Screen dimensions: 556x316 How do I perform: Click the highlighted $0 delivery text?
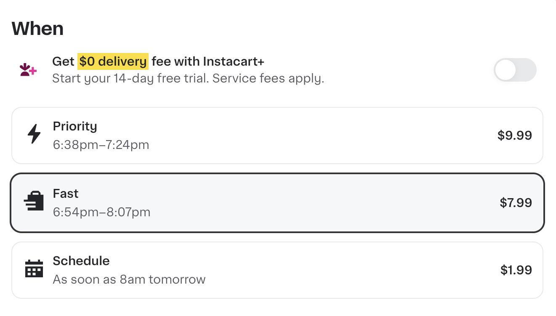(x=113, y=61)
